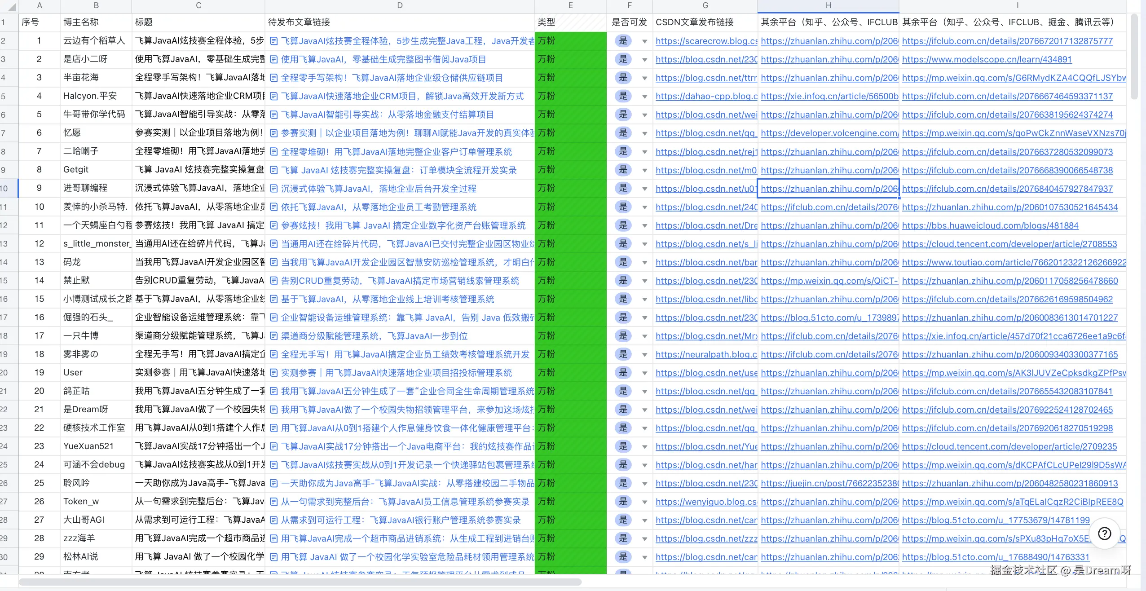Viewport: 1146px width, 591px height.
Task: Expand 是否可发 dropdown for Getgit row
Action: 644,170
